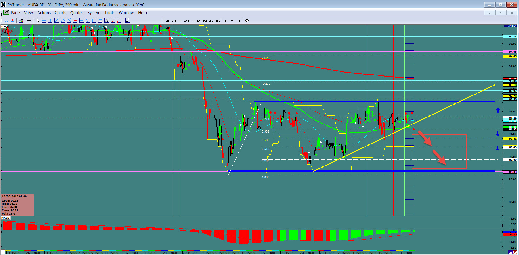Open the System menu
The height and width of the screenshot is (255, 519).
[94, 13]
